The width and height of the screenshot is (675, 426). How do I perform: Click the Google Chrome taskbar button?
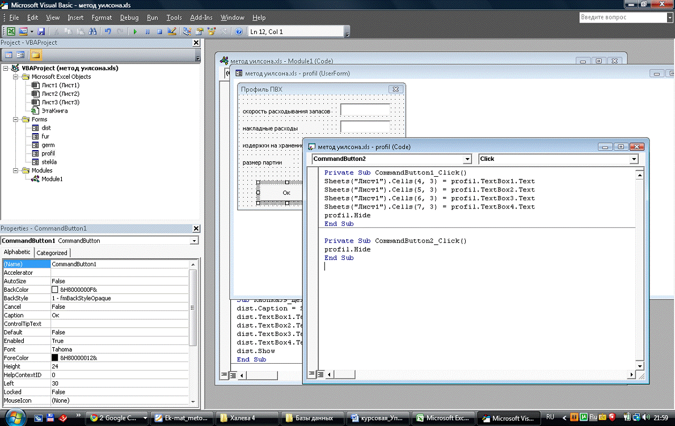(x=117, y=418)
